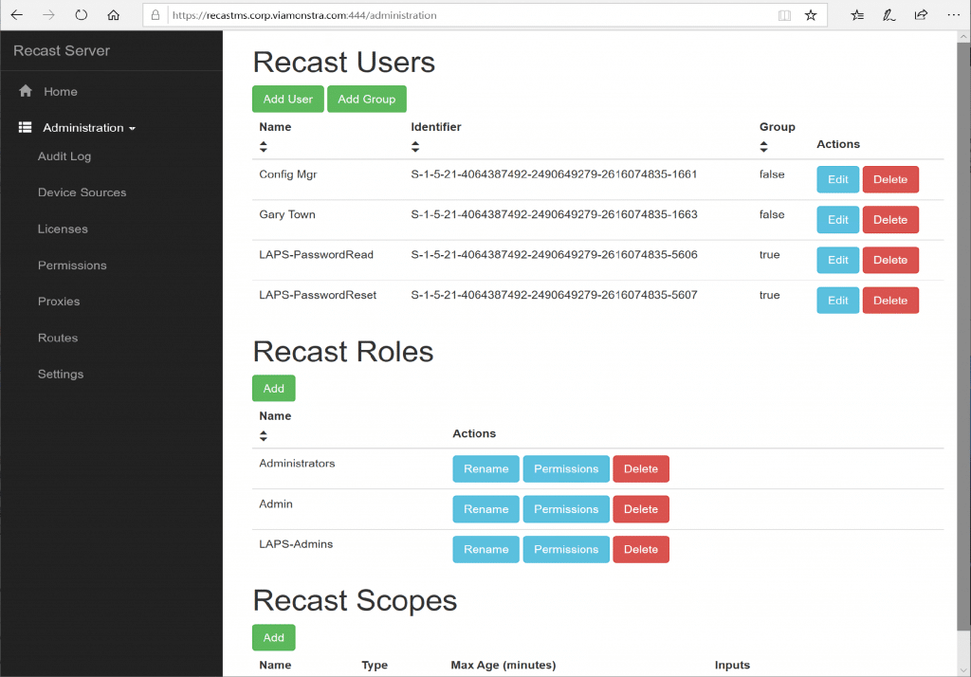The width and height of the screenshot is (971, 677).
Task: Delete the LAPS-PasswordReset group
Action: click(890, 301)
